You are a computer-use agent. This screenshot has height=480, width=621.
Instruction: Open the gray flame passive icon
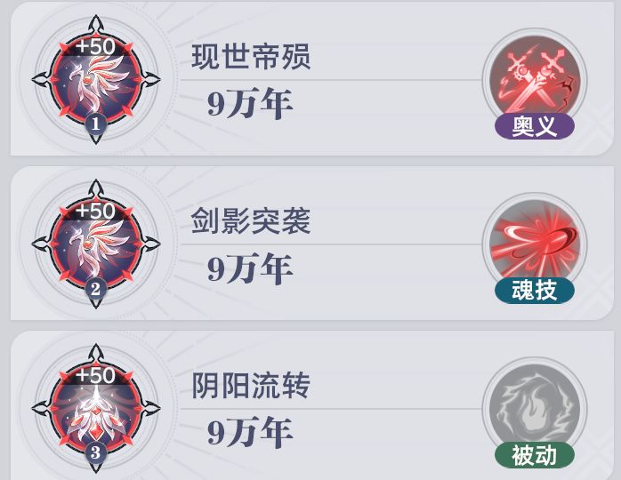535,409
